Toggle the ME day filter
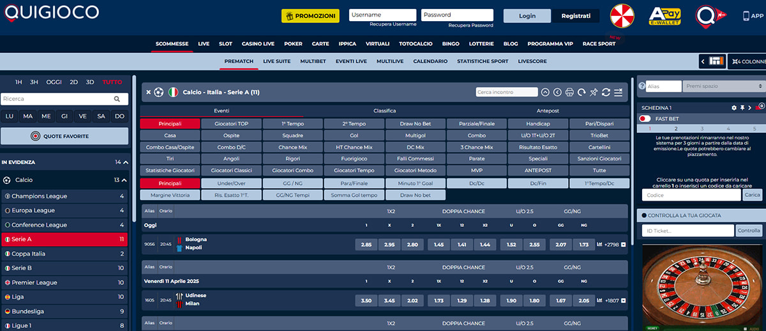 (46, 116)
